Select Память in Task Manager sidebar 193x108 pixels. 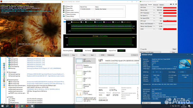(86, 66)
